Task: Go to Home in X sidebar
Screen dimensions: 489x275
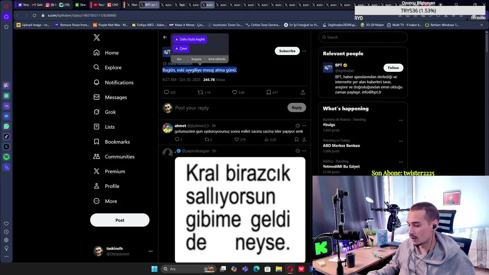Action: pos(106,53)
